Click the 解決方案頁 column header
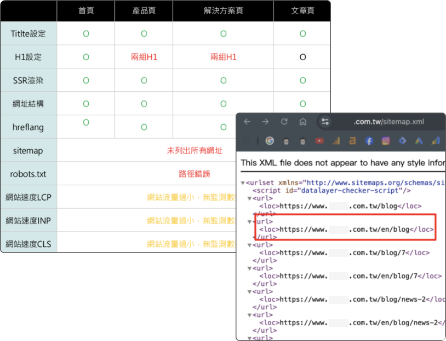The image size is (446, 341). 224,11
